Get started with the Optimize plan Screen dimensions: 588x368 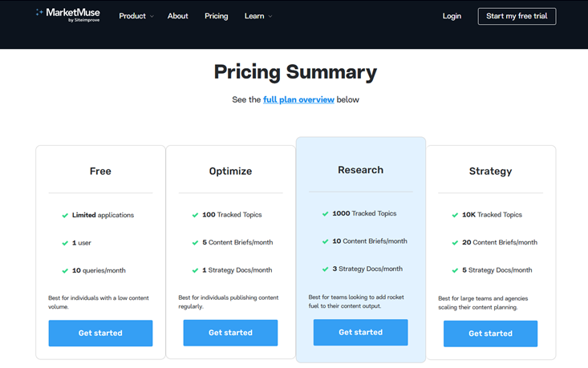pyautogui.click(x=230, y=333)
